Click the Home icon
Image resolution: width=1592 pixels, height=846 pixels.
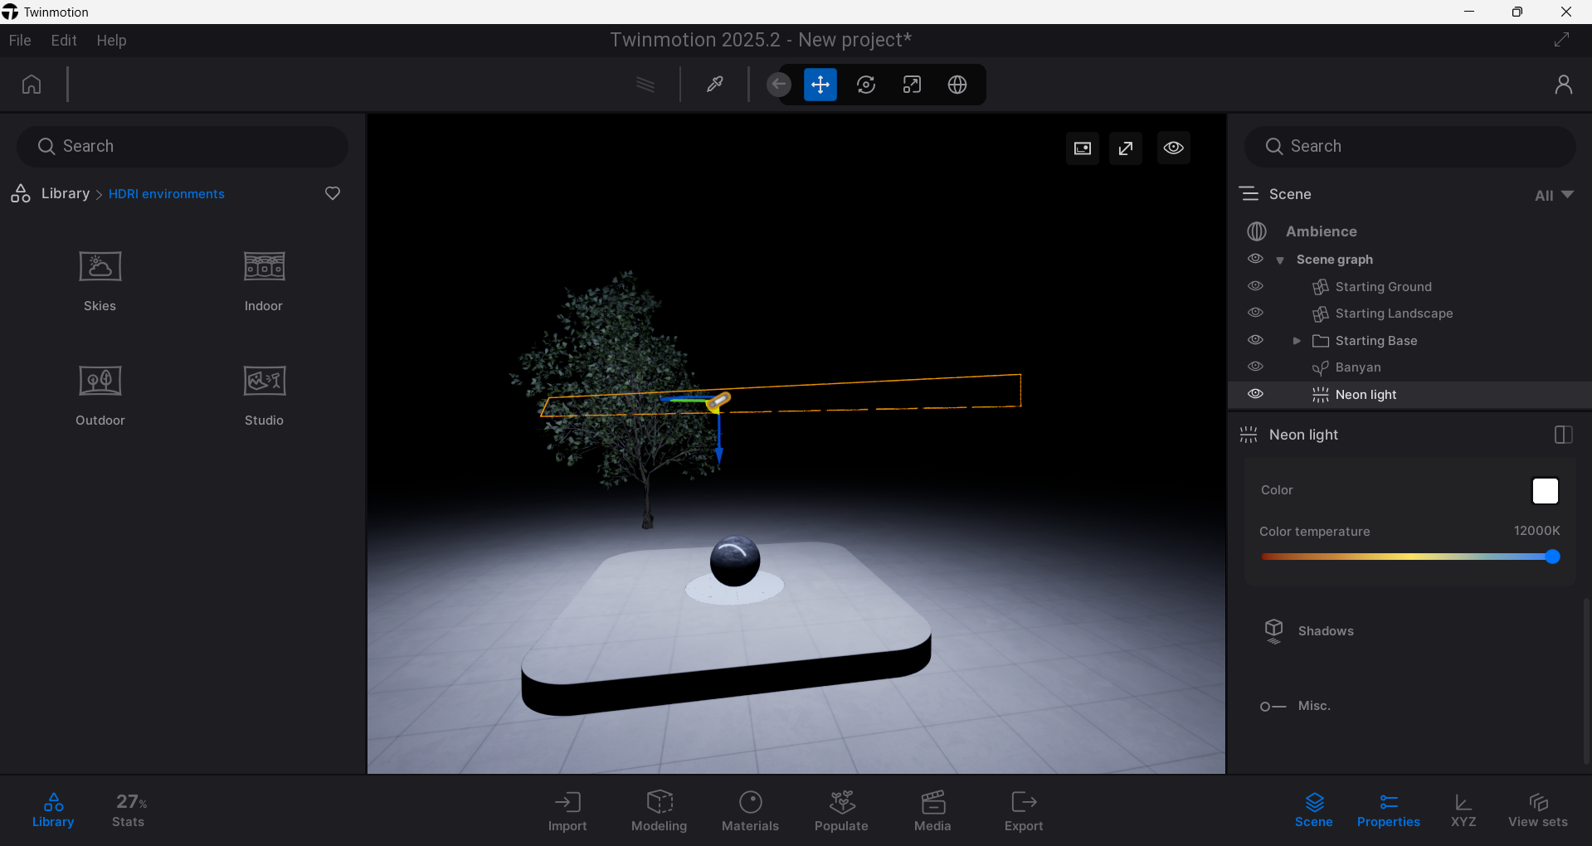32,85
